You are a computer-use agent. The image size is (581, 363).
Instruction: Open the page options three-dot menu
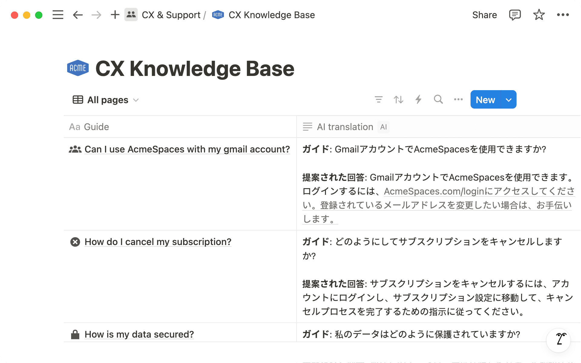[563, 15]
